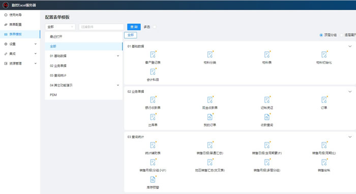Open the 全部 category dropdown
The image size is (356, 194).
pyautogui.click(x=60, y=27)
